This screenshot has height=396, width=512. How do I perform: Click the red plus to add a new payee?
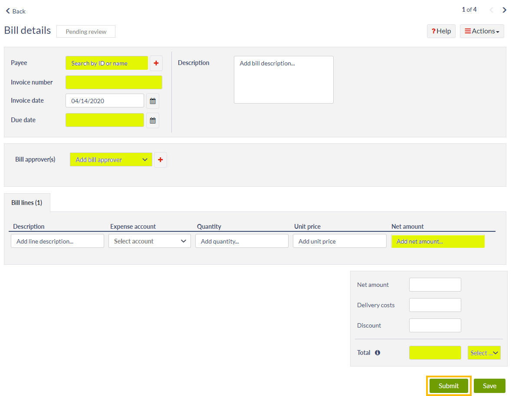click(x=156, y=63)
